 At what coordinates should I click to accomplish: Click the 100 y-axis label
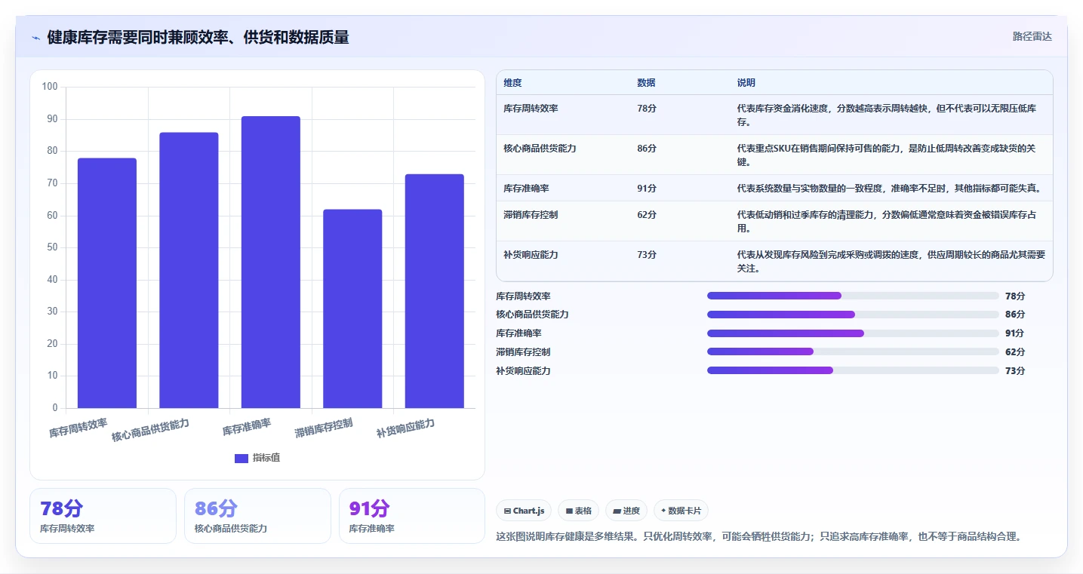click(50, 87)
